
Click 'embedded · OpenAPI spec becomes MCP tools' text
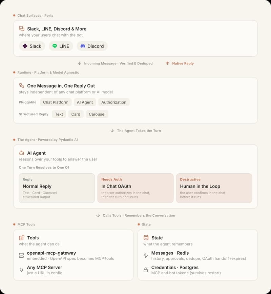(70, 258)
